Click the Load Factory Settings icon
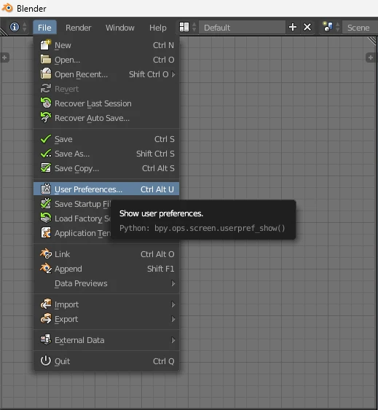This screenshot has height=410, width=378. [46, 218]
